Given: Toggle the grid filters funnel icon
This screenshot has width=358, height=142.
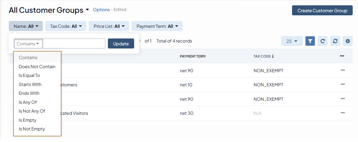Looking at the screenshot, I should tap(310, 41).
